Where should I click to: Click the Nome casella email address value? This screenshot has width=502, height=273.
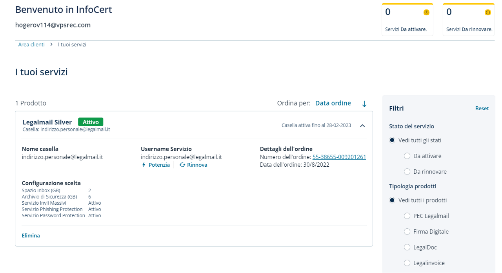62,157
